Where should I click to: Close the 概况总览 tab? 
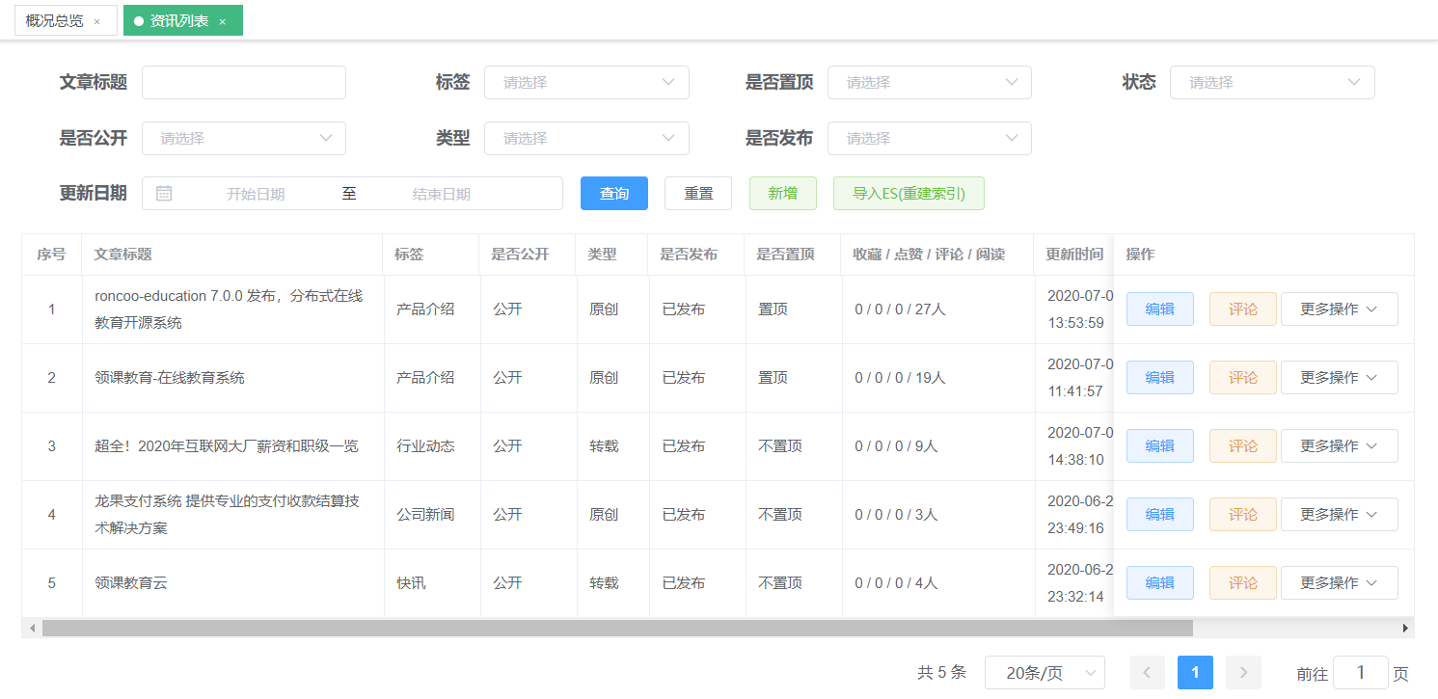(x=96, y=21)
